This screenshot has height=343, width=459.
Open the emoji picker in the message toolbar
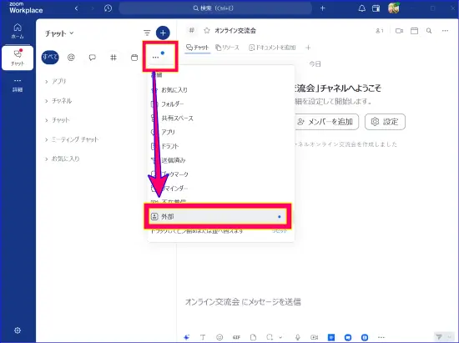(219, 337)
